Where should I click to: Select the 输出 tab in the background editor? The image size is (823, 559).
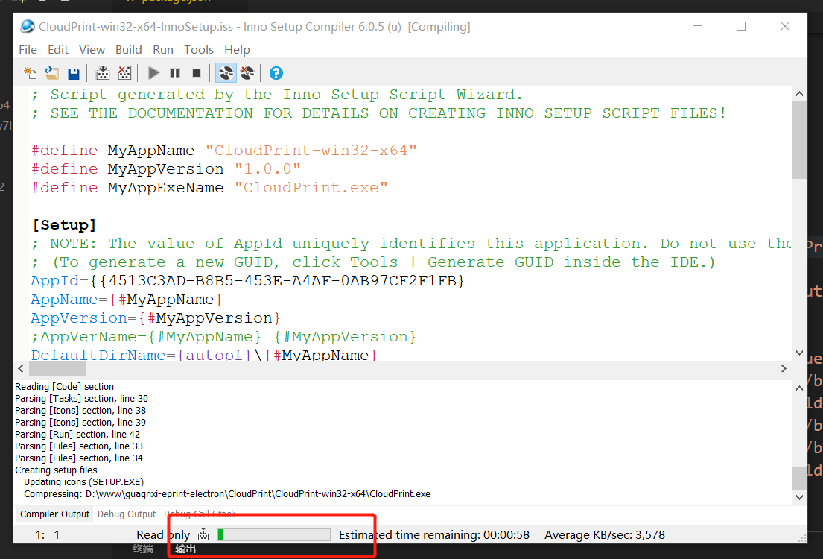pyautogui.click(x=185, y=549)
